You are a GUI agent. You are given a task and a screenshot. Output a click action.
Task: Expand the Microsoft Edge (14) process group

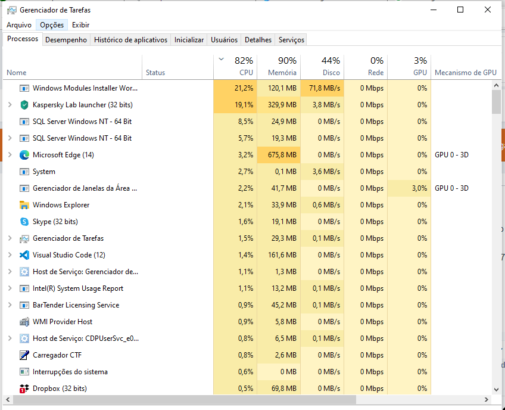(10, 155)
